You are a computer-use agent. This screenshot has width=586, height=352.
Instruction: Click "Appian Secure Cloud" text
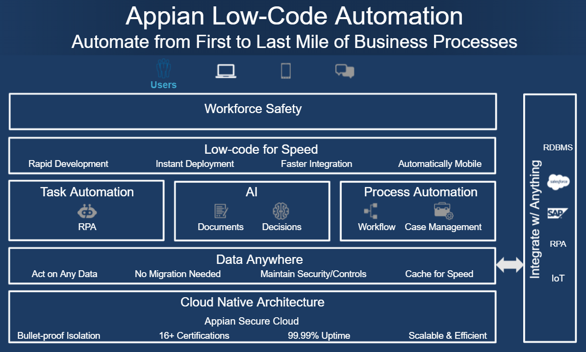coord(252,321)
